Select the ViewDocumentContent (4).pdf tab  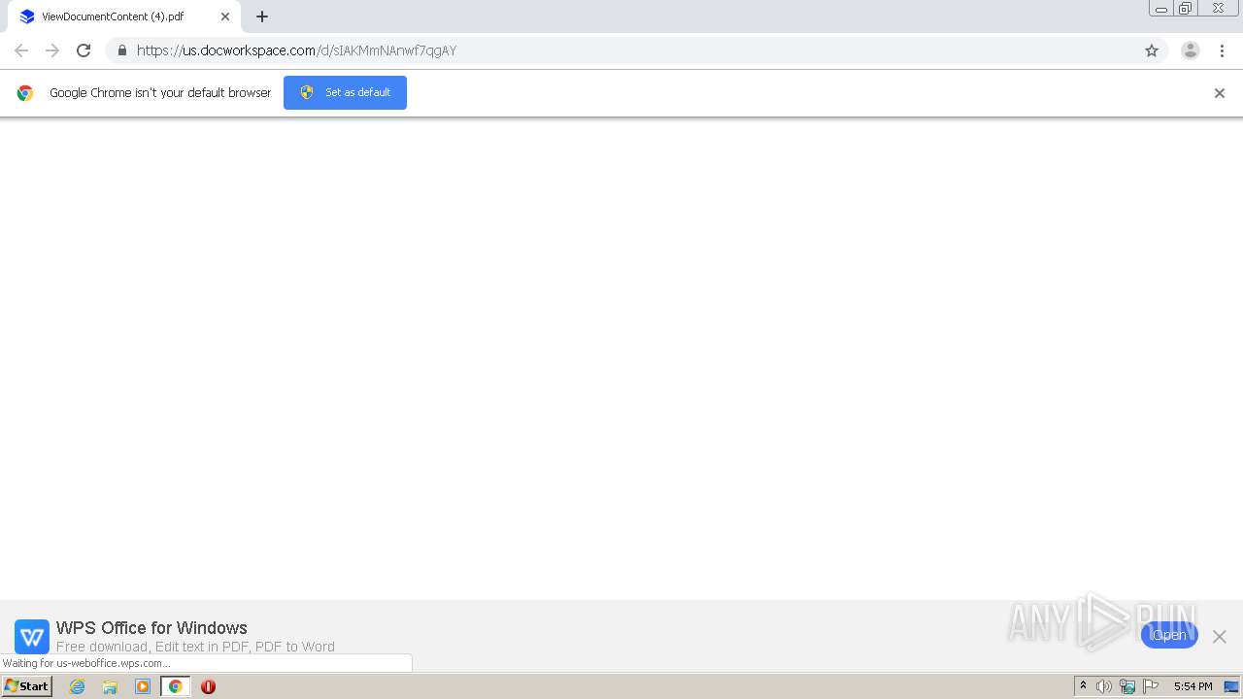point(123,17)
